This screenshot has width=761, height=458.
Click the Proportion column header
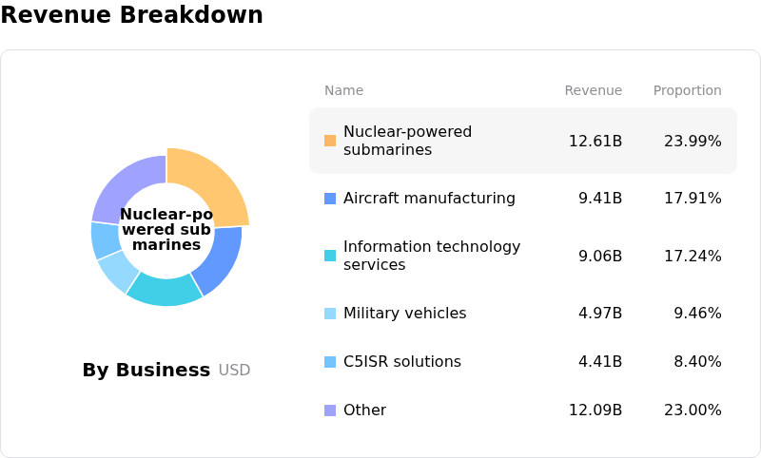coord(687,91)
